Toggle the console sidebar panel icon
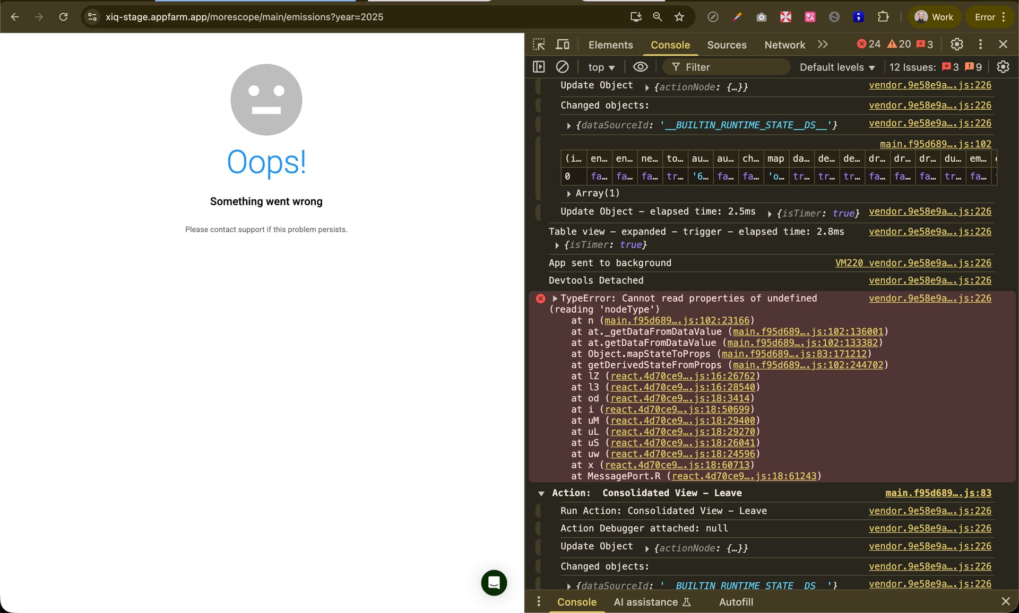The image size is (1019, 613). [x=539, y=67]
